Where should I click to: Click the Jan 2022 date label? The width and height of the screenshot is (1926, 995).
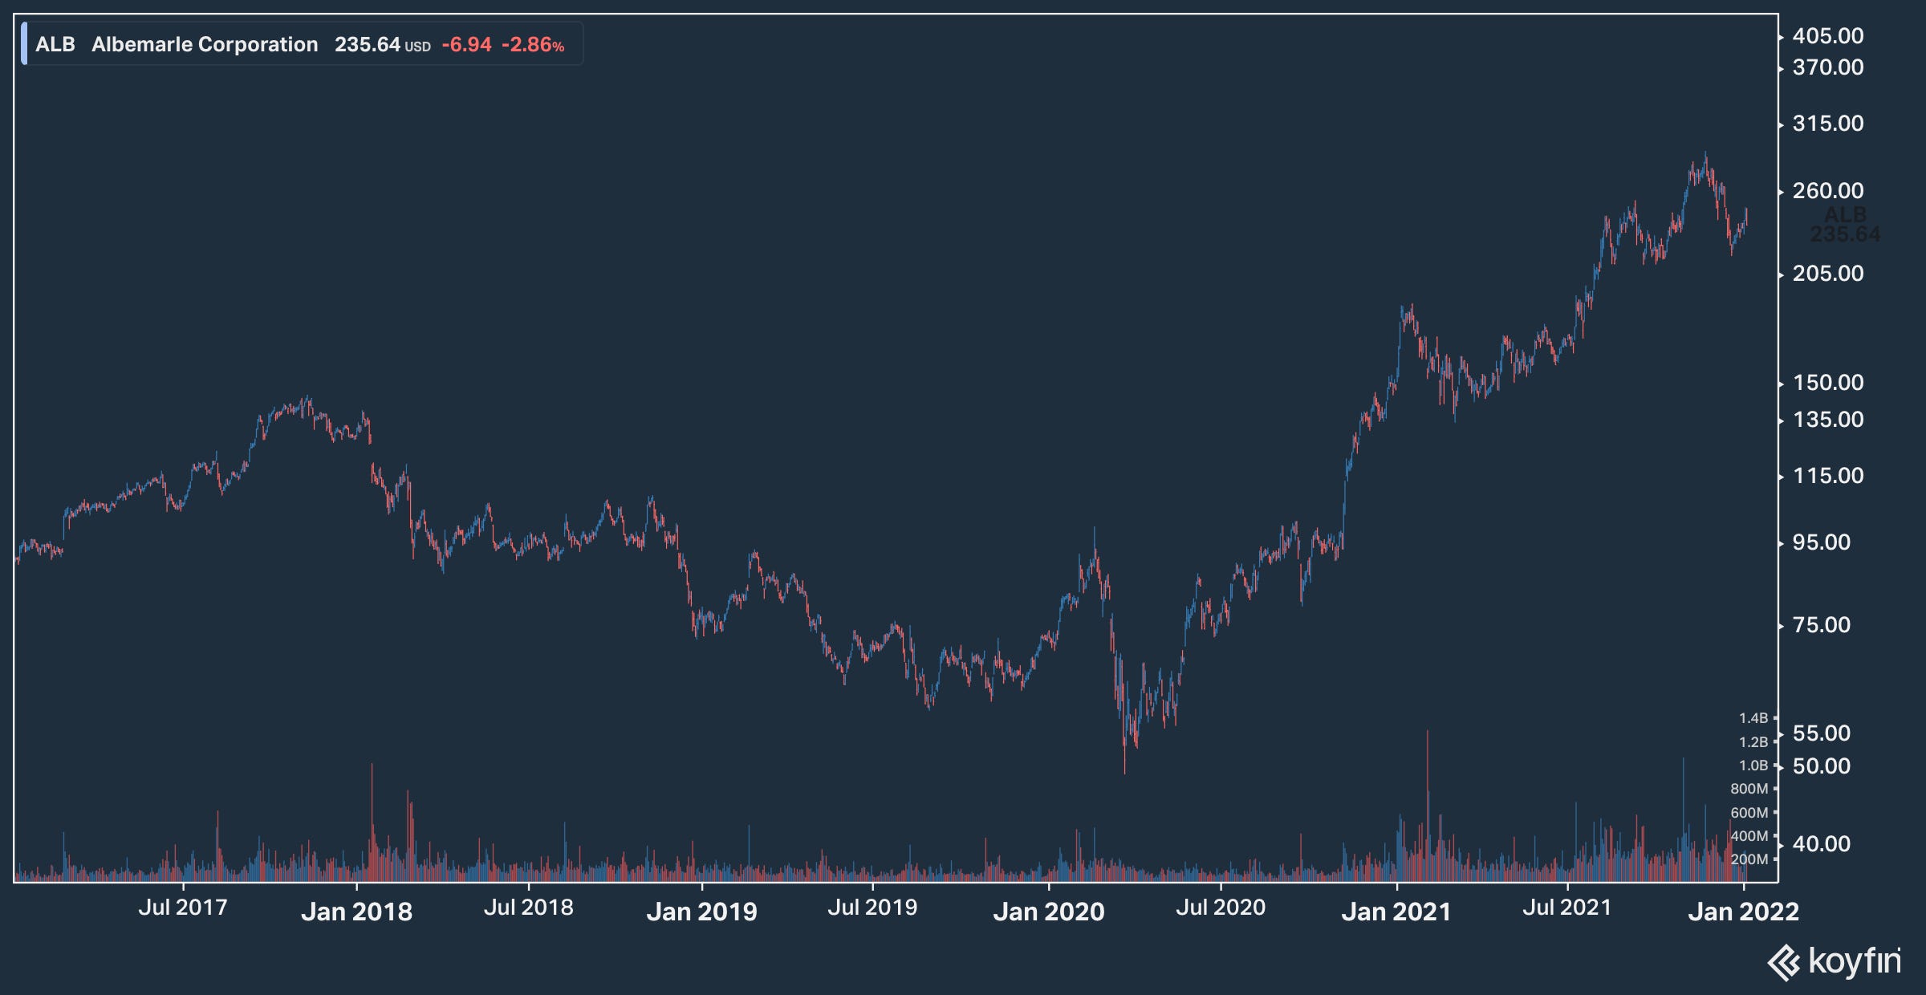[x=1744, y=912]
